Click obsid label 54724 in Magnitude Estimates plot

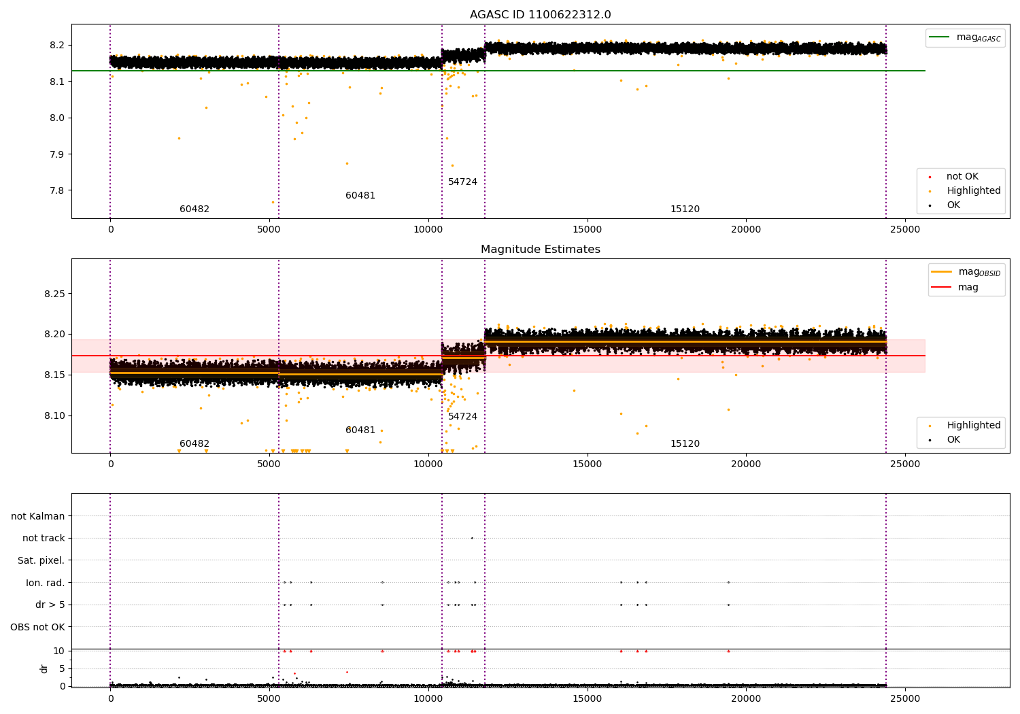(462, 417)
